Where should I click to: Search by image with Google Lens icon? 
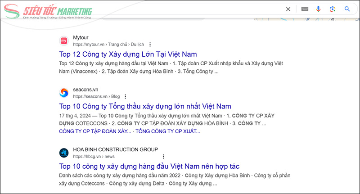coord(333,9)
